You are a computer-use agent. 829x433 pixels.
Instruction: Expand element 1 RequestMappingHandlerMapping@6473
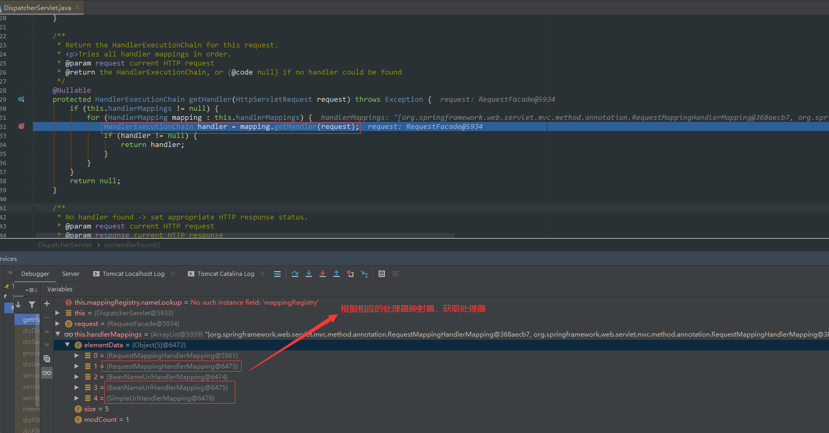click(77, 366)
